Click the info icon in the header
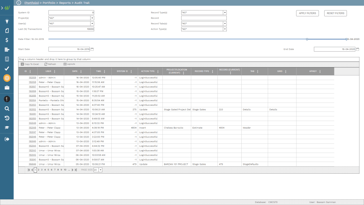364x205 pixels. tap(19, 3)
